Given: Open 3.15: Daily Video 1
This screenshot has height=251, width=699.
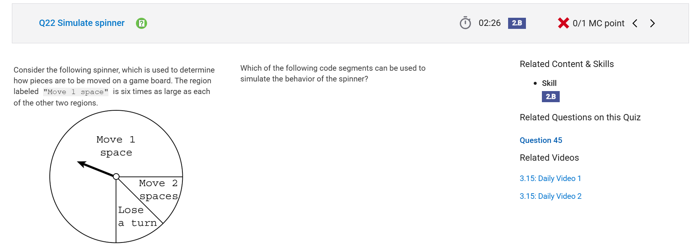Looking at the screenshot, I should [550, 178].
